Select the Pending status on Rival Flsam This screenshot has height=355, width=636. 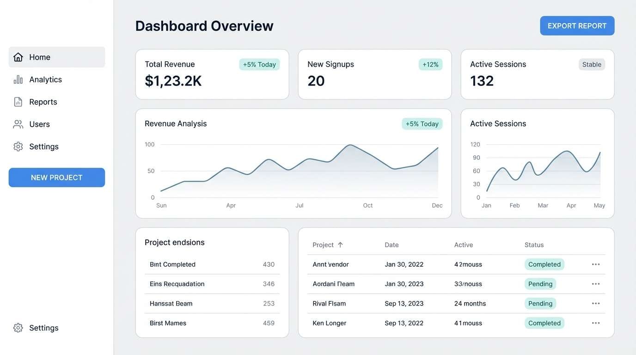(540, 303)
